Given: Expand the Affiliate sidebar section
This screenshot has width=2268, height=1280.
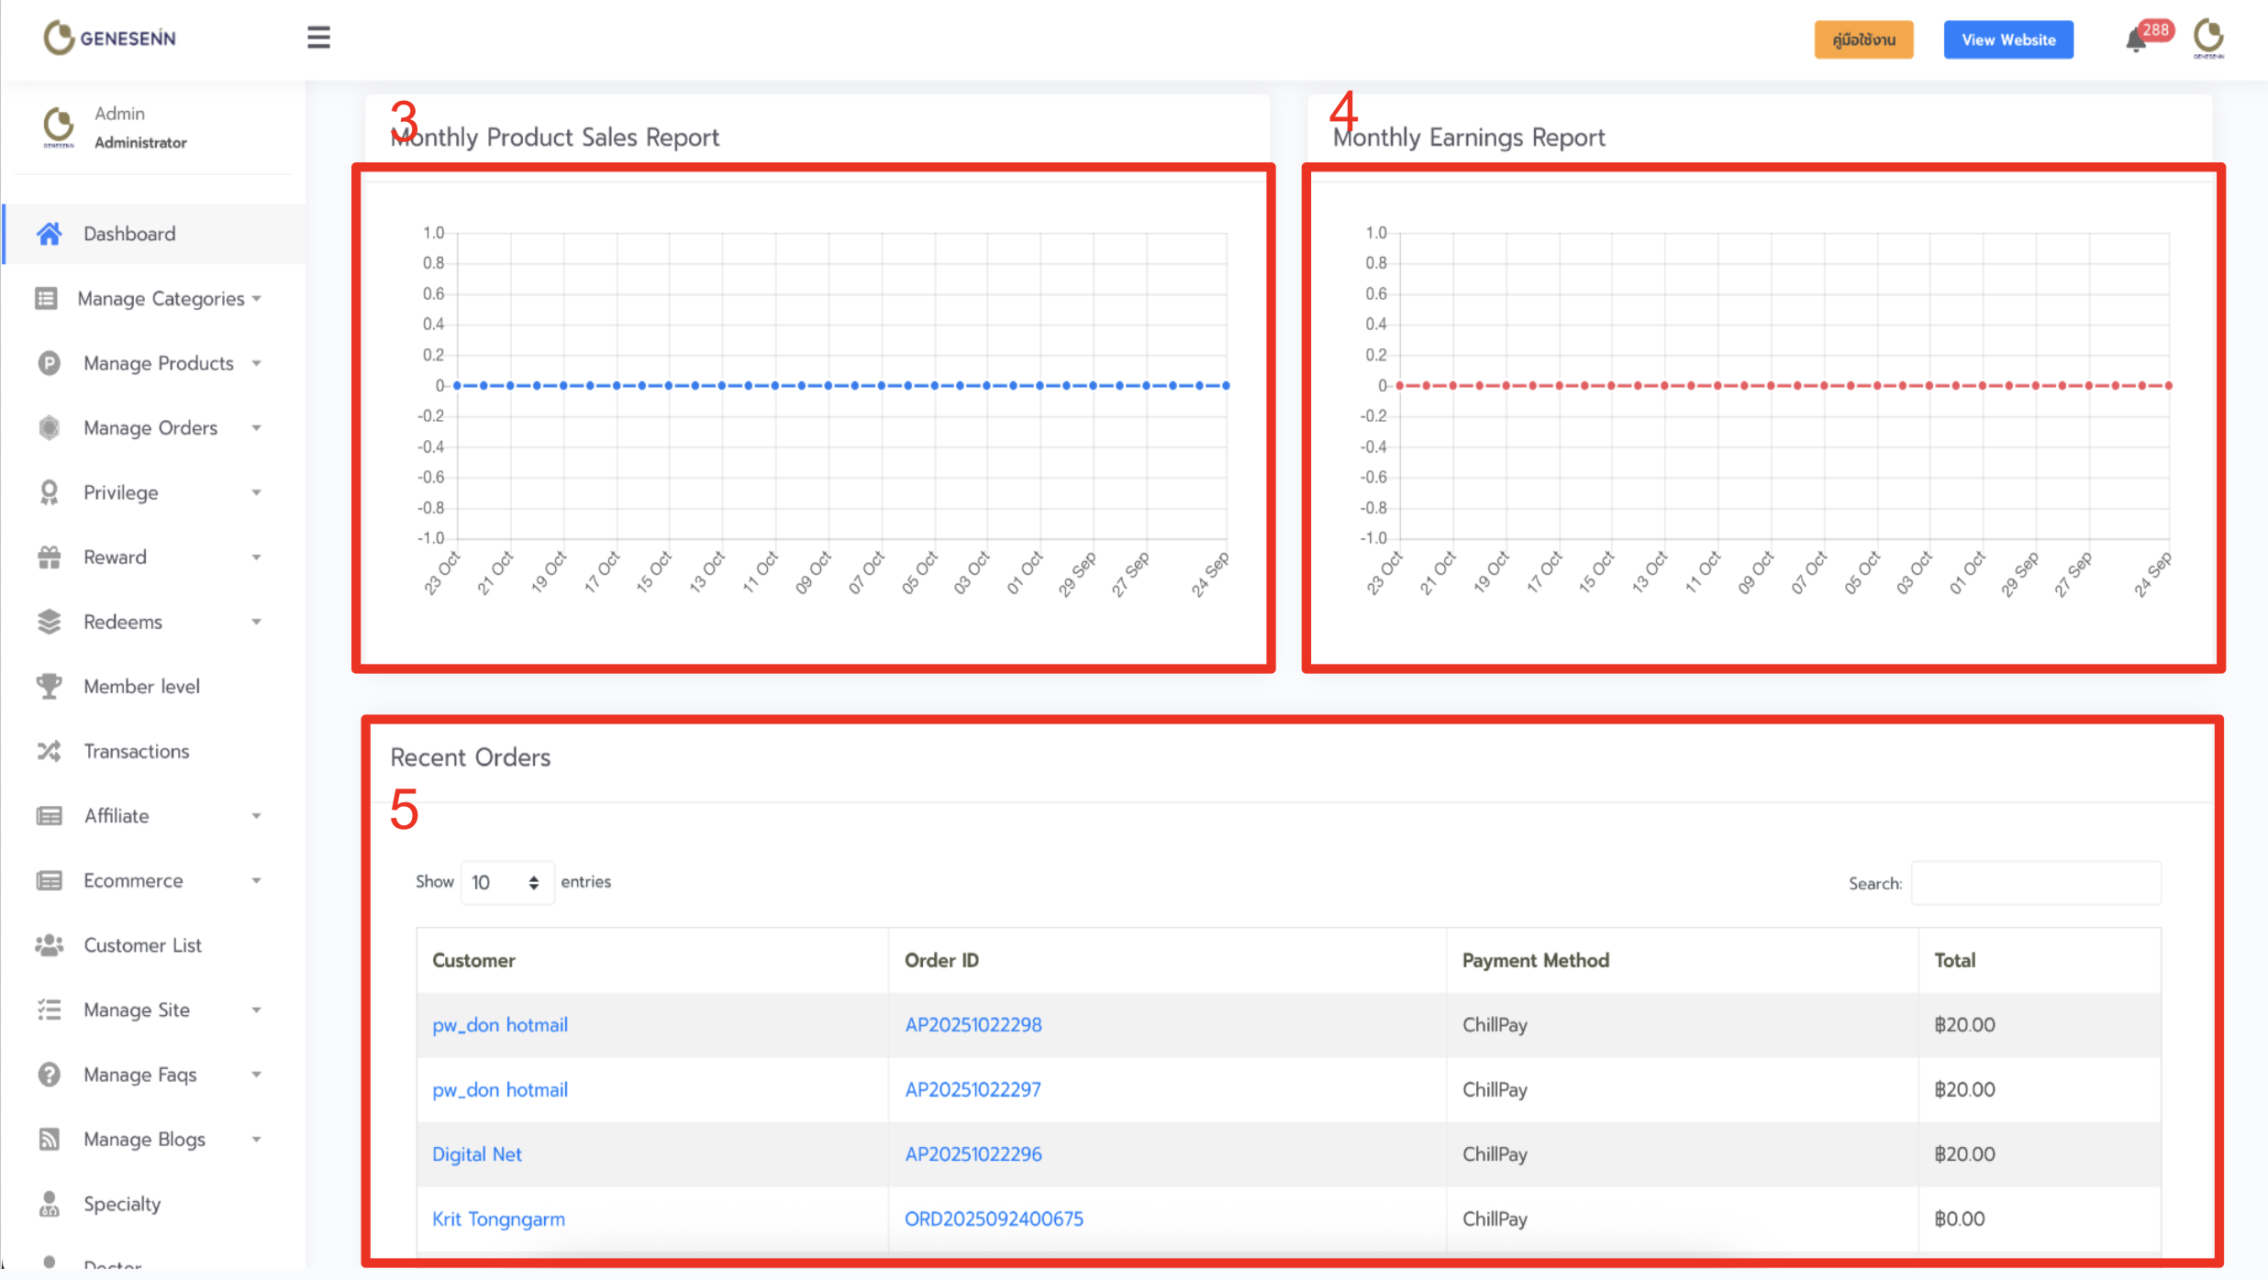Looking at the screenshot, I should (x=117, y=816).
